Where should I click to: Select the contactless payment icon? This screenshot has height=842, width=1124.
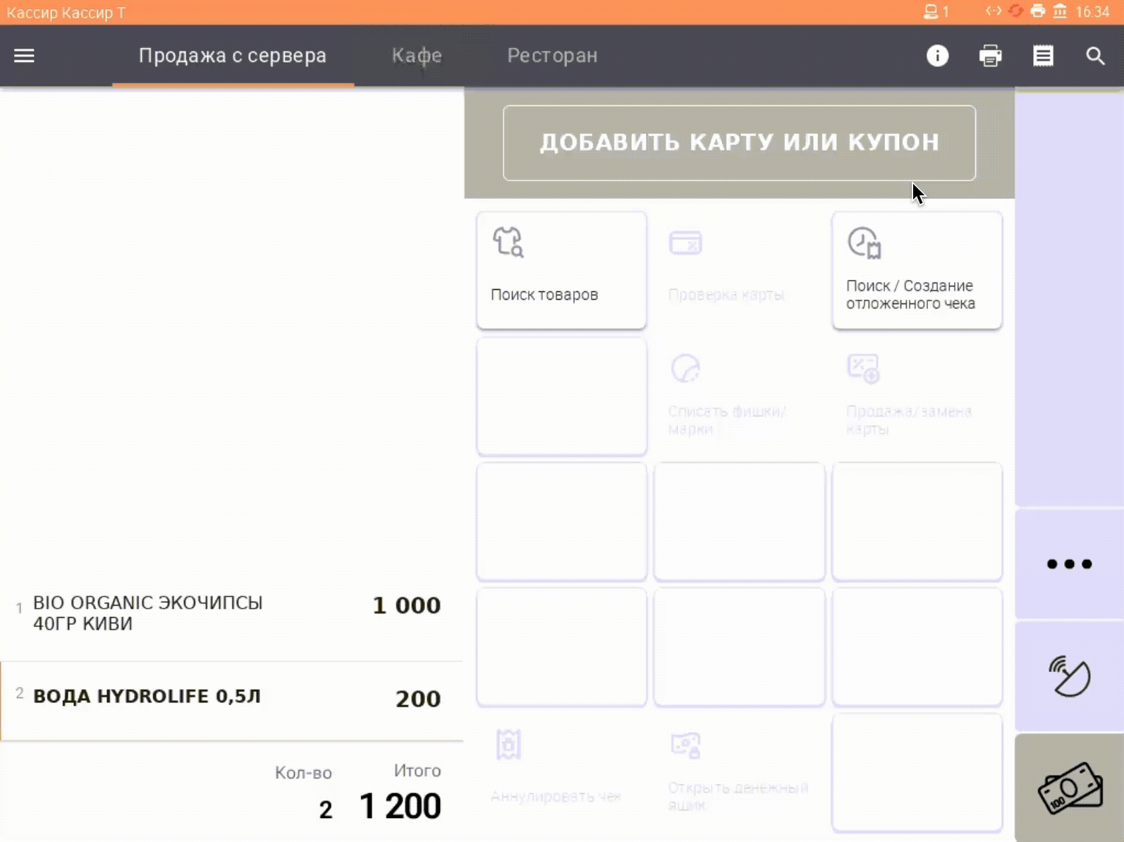click(1069, 676)
